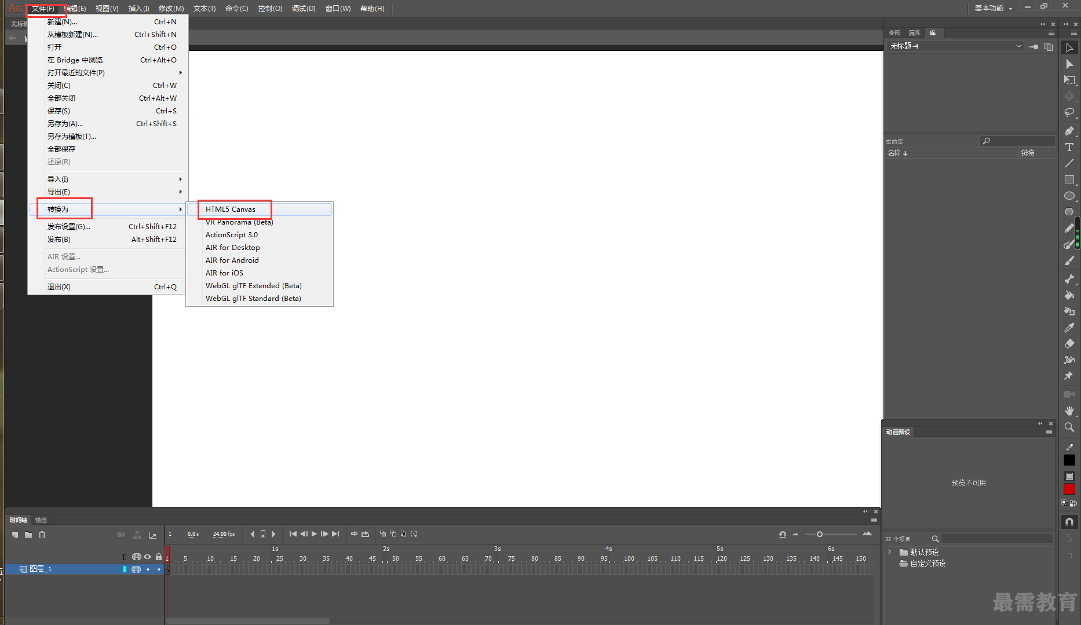Expand 打开最近的文件(P) submenu
Viewport: 1081px width, 625px height.
[109, 72]
